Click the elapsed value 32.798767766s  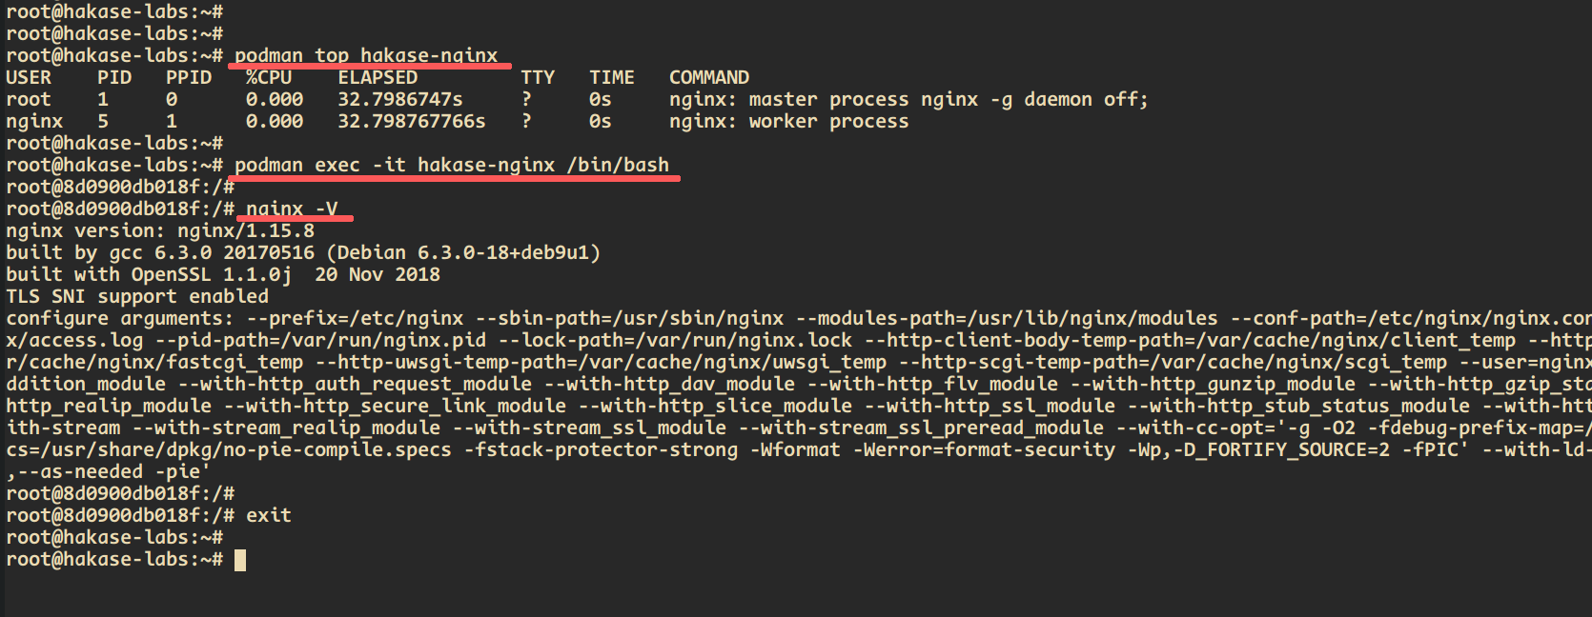[412, 122]
